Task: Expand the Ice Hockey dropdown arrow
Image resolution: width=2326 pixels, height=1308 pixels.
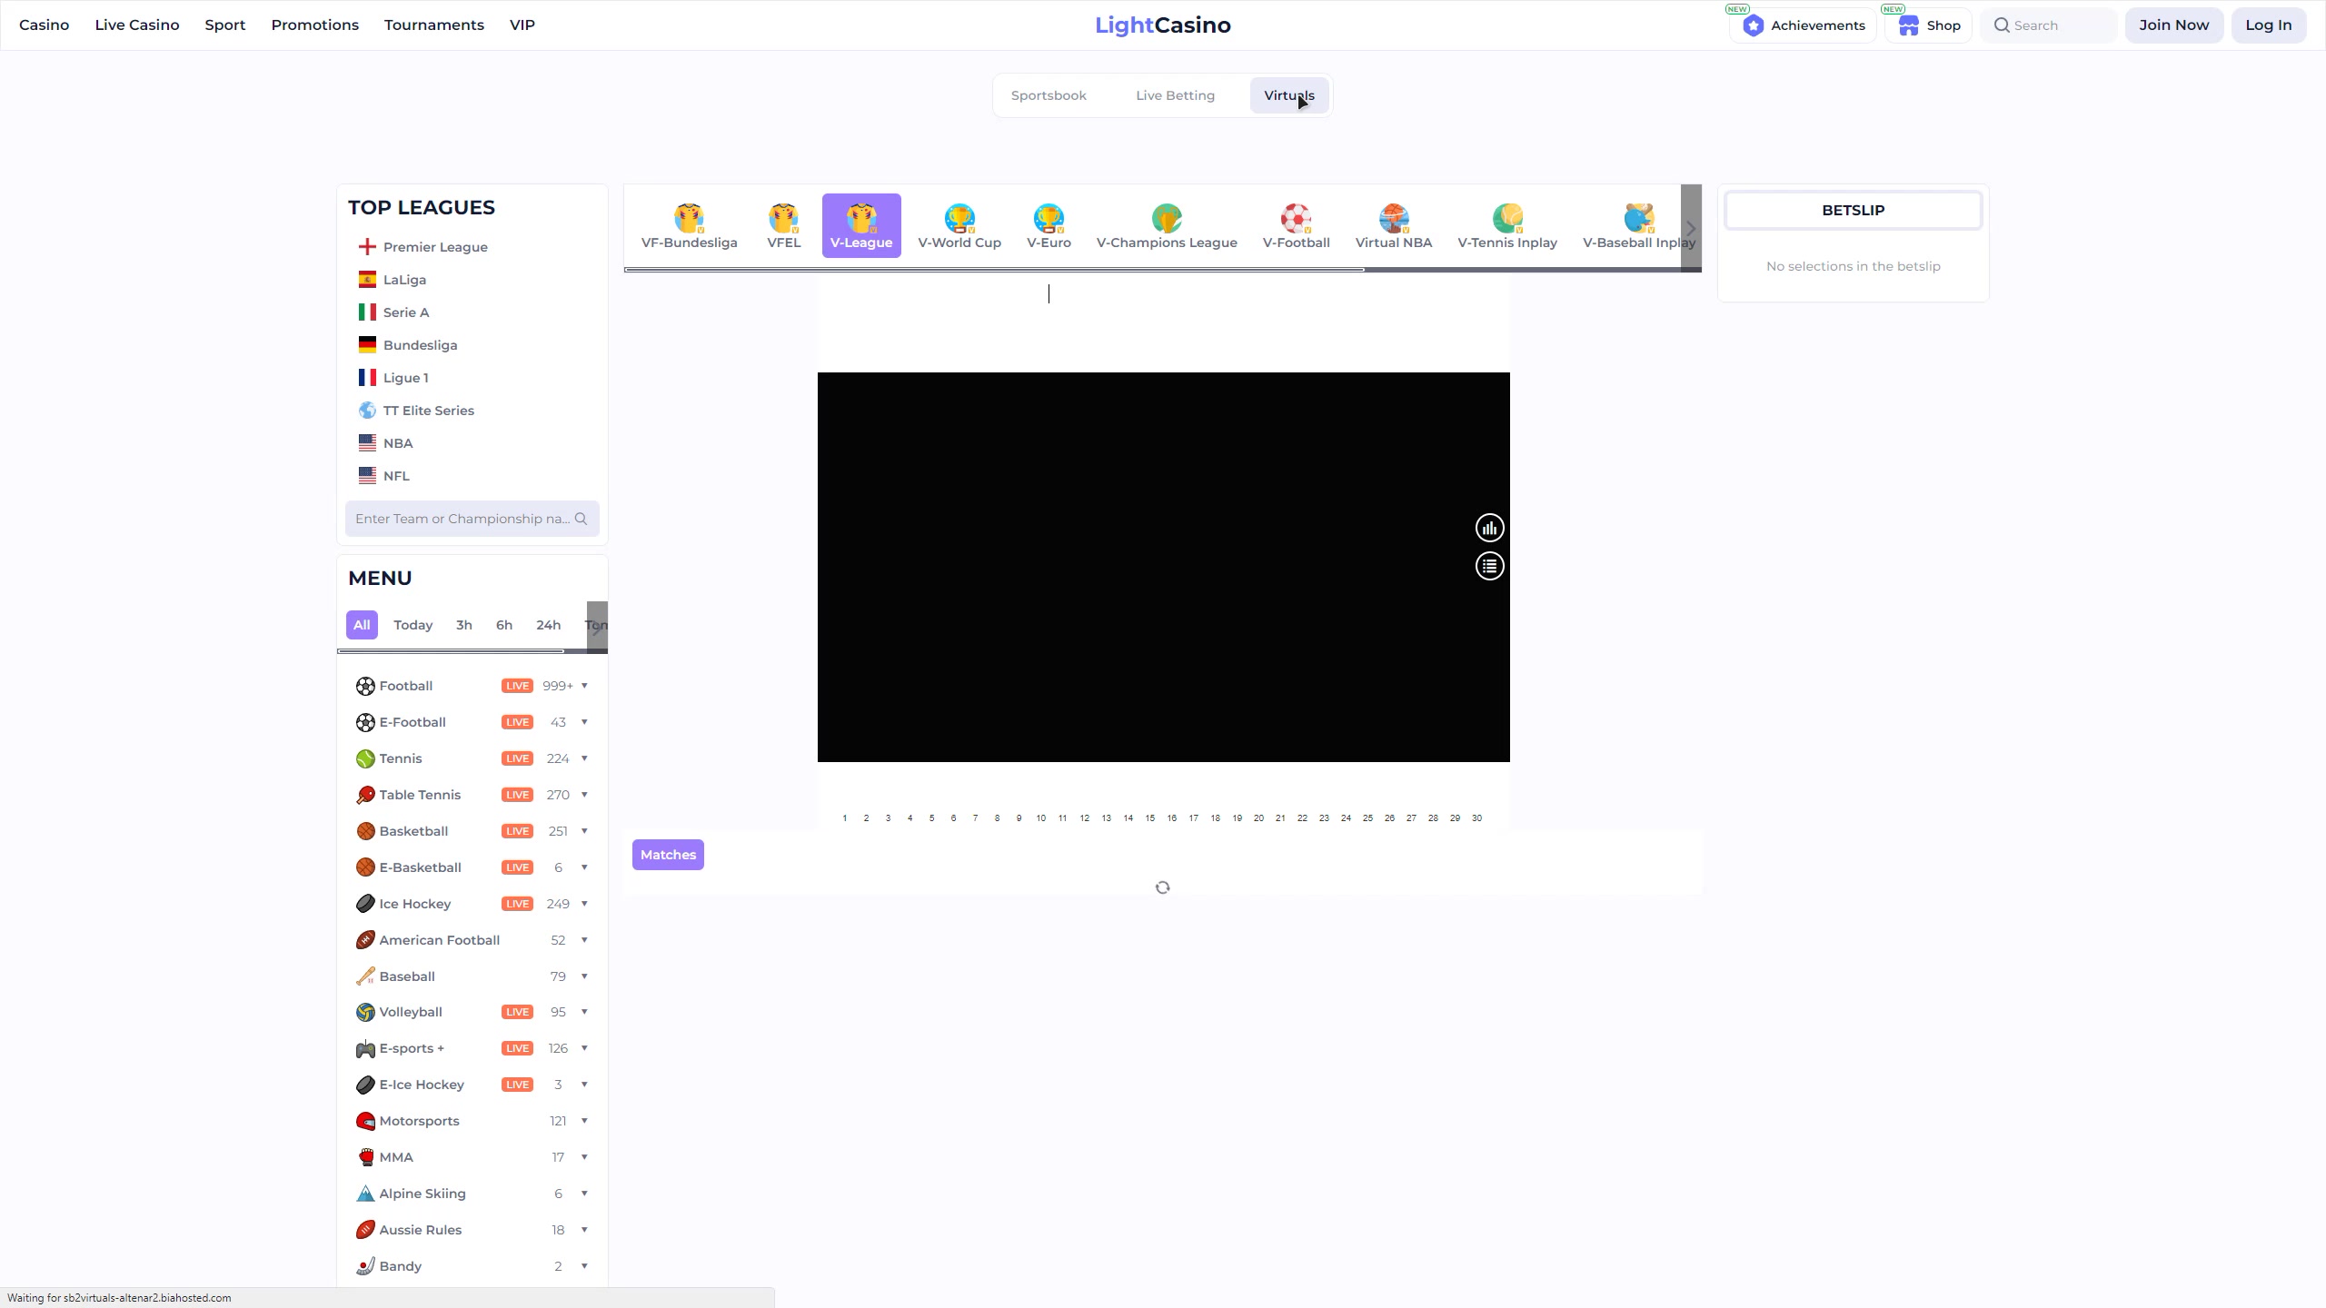Action: click(x=584, y=904)
